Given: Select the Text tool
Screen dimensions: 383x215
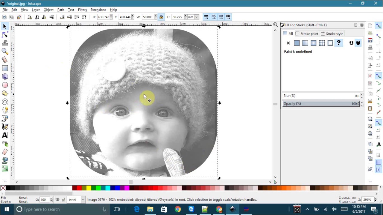Looking at the screenshot, I should (5, 135).
